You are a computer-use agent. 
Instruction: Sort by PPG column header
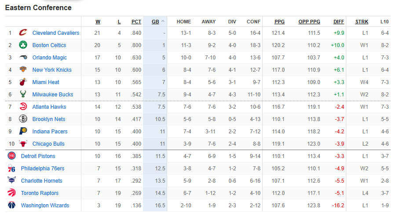click(x=279, y=22)
